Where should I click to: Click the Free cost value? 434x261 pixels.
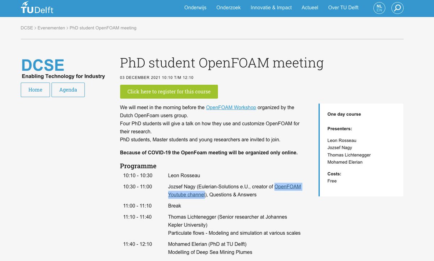coord(332,181)
